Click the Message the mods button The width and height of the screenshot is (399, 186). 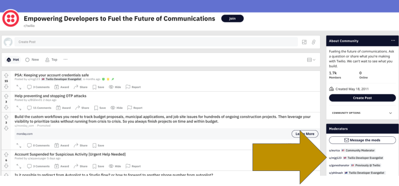(362, 140)
